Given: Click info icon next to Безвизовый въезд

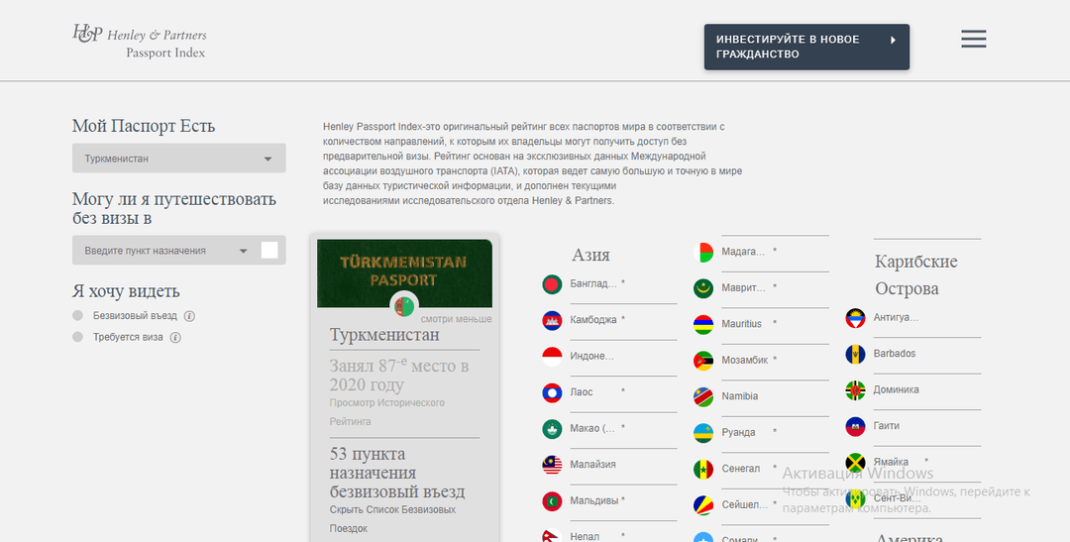Looking at the screenshot, I should pos(189,316).
